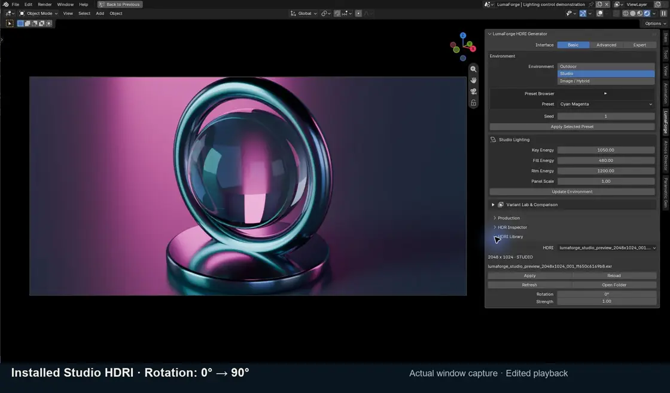Screen dimensions: 670x393
Task: Click the Update Environment button
Action: coord(572,192)
